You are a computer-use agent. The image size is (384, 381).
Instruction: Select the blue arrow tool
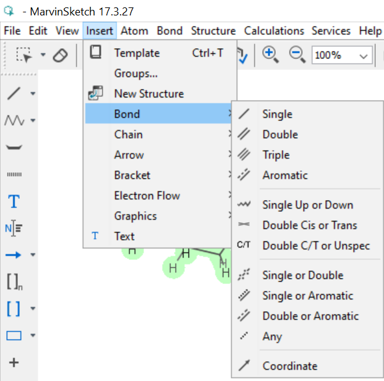tap(14, 254)
